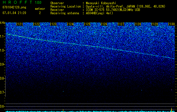
Task: Click the 0.8 kHz axis label
Action: [2, 78]
